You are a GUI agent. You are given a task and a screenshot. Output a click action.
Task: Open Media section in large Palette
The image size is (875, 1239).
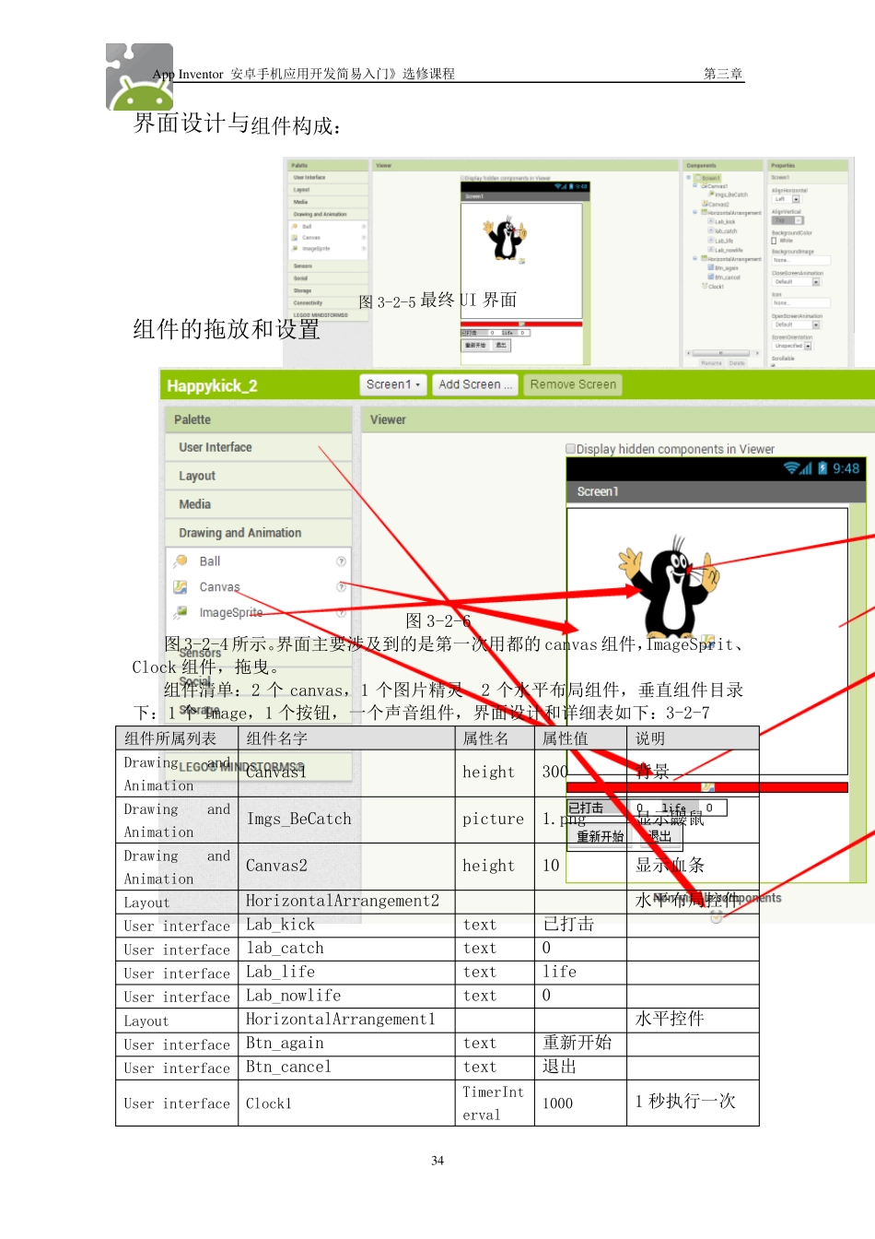(259, 504)
